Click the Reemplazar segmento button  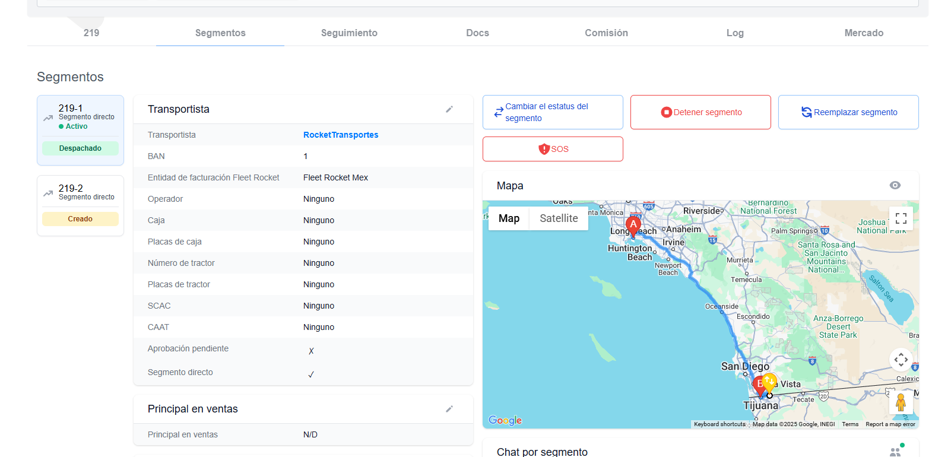tap(848, 112)
